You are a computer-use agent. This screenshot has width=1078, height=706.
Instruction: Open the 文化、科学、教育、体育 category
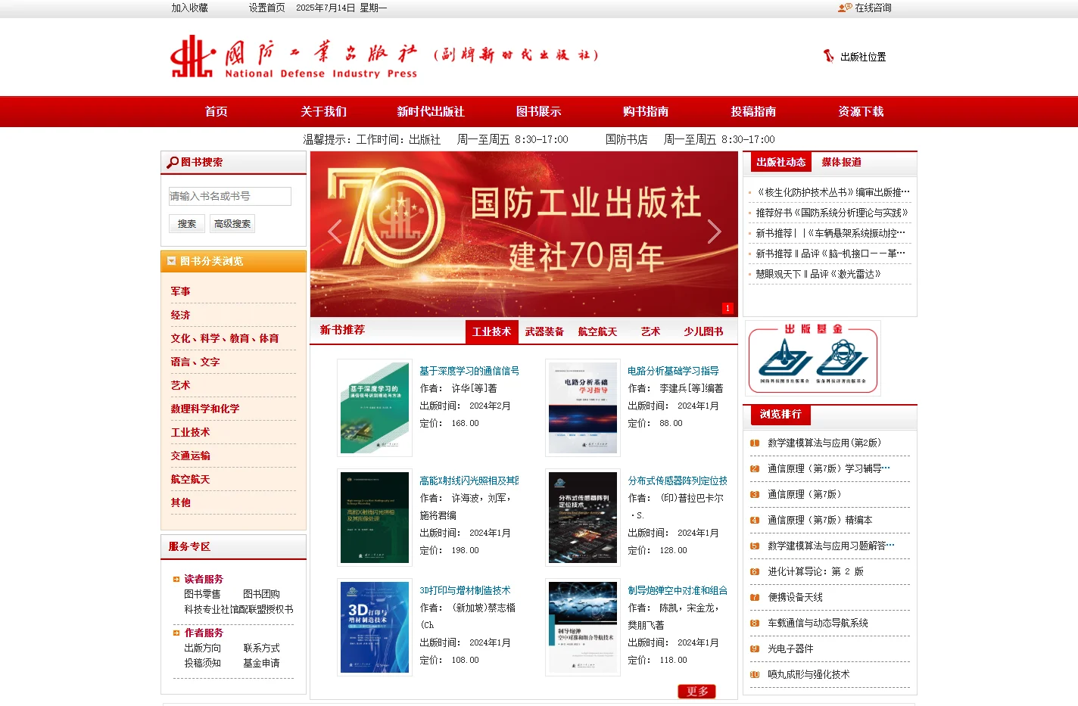(x=225, y=338)
